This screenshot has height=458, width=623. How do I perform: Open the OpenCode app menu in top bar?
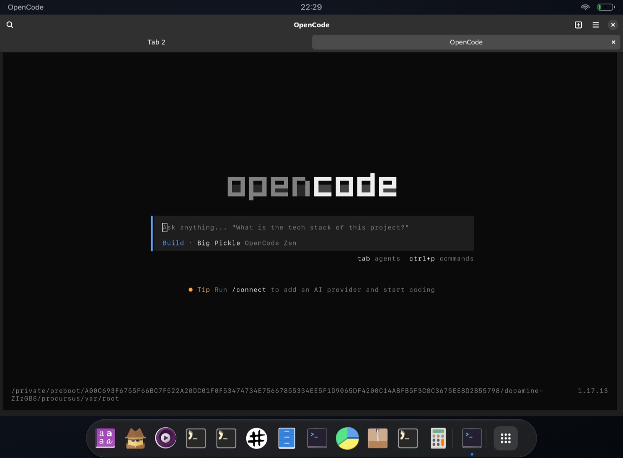(x=26, y=7)
